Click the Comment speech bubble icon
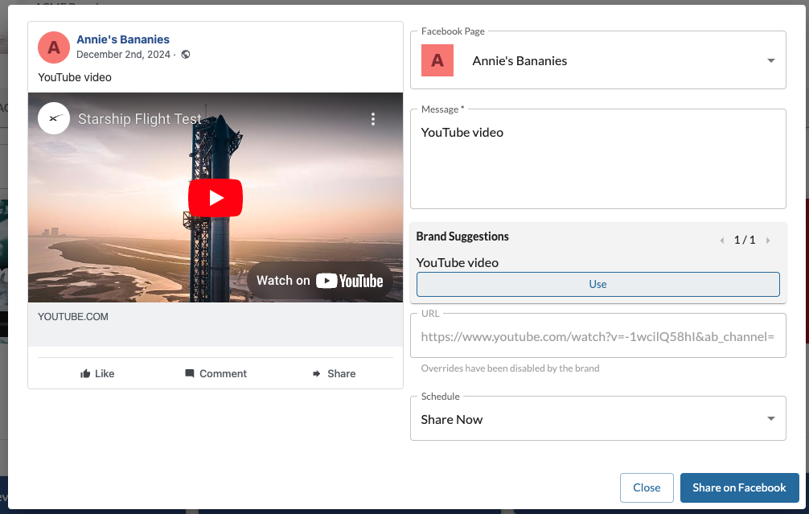 point(189,373)
